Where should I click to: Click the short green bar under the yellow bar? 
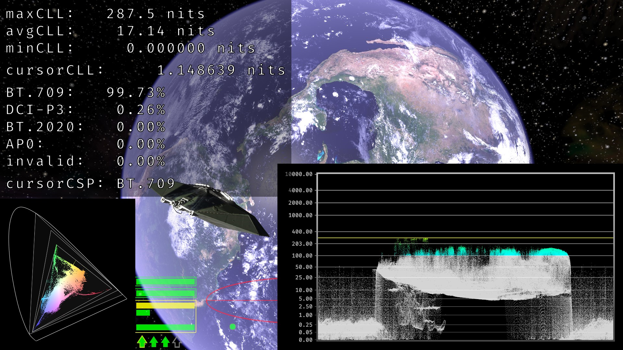coord(143,313)
